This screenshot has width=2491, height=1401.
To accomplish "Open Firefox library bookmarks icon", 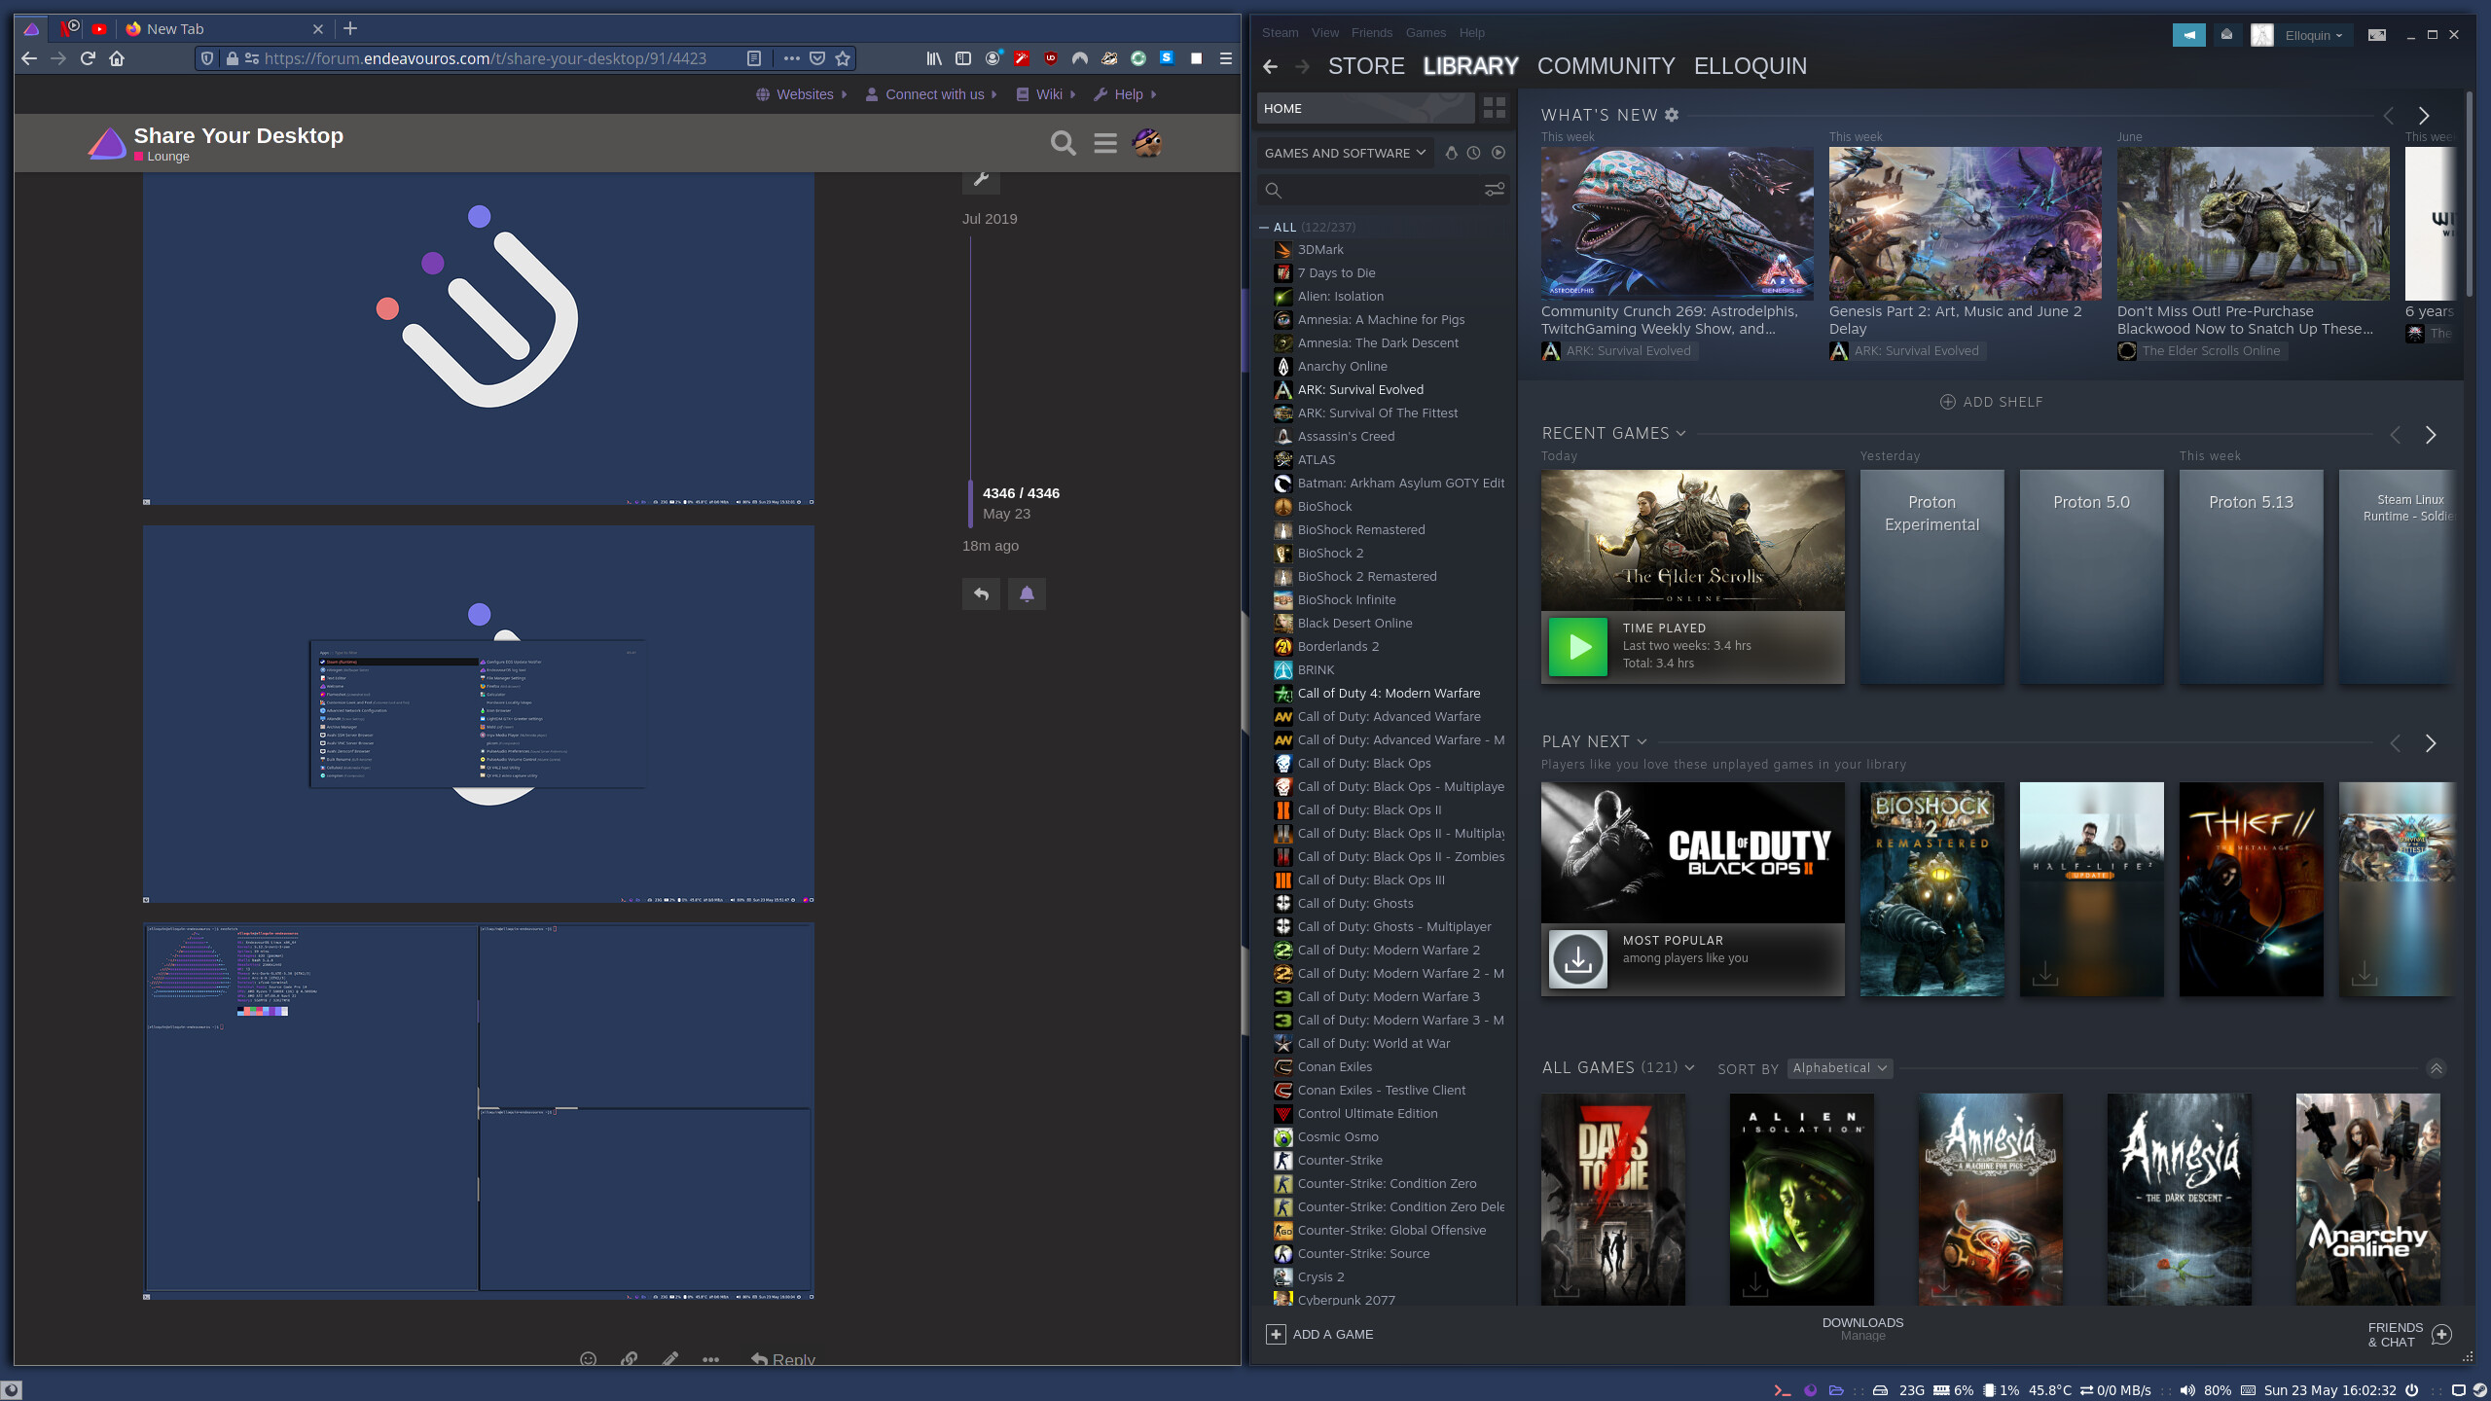I will 934,58.
